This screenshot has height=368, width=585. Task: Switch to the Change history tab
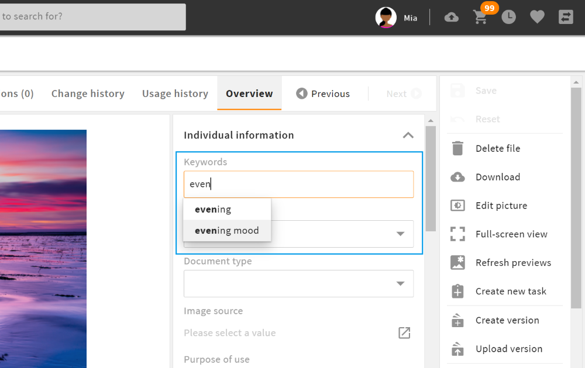[88, 93]
